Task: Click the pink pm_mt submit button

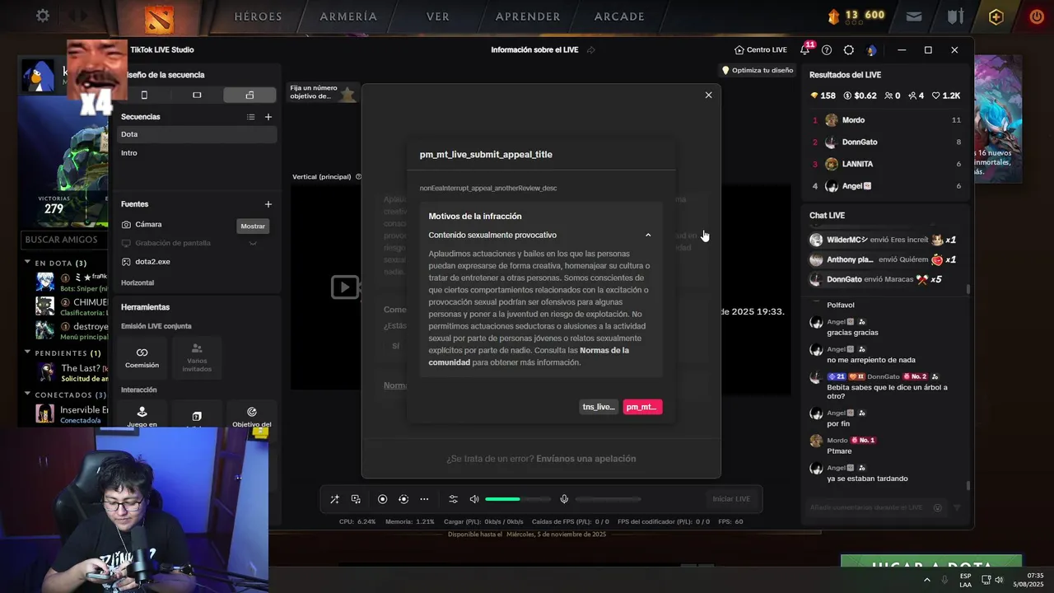Action: (642, 407)
